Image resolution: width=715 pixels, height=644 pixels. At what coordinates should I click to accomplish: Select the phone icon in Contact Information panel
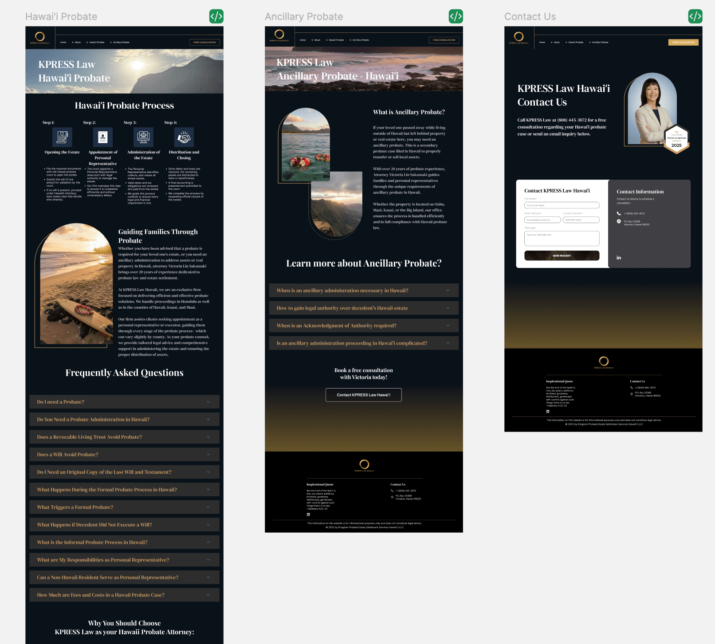[619, 213]
